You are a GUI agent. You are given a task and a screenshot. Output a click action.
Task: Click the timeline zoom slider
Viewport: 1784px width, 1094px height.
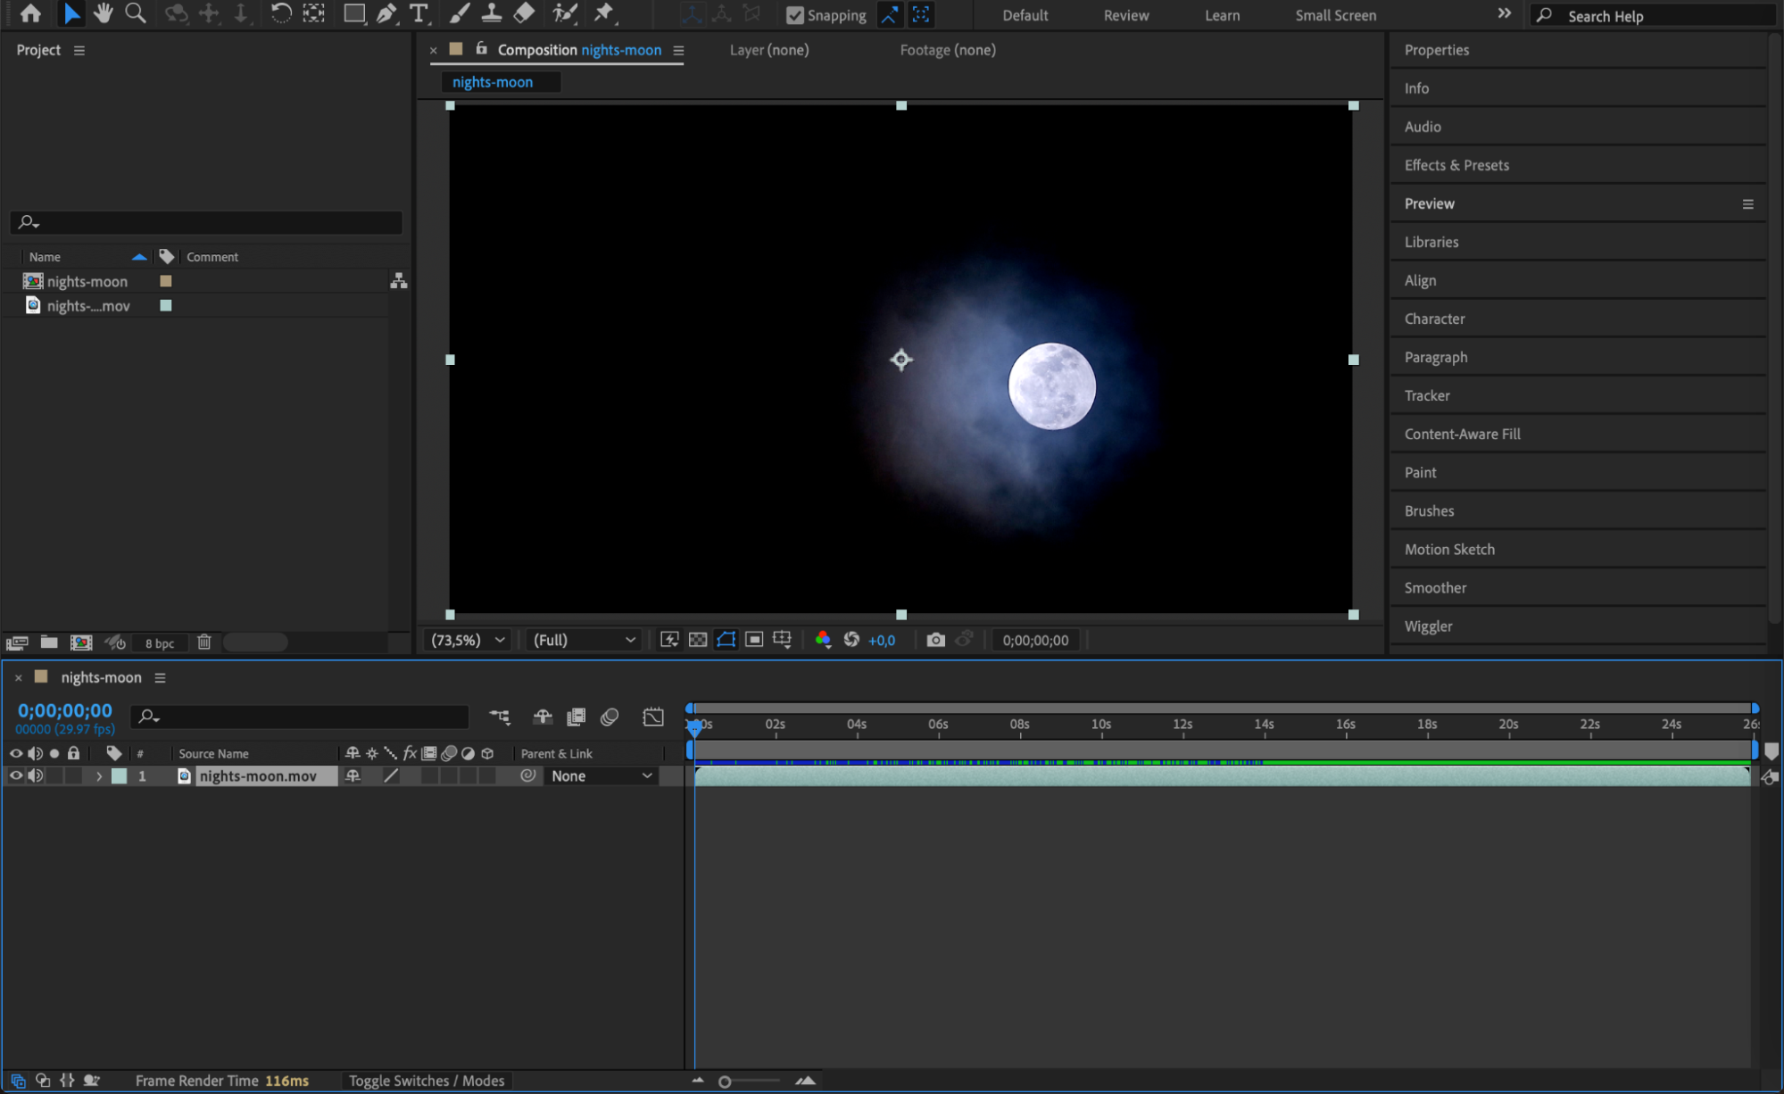point(725,1082)
